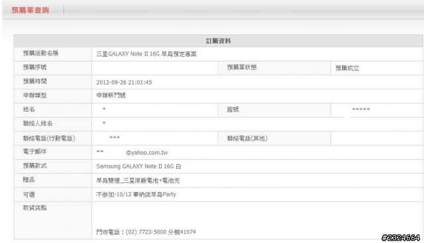Select the masked *** mobile number
Image resolution: width=424 pixels, height=243 pixels.
115,137
